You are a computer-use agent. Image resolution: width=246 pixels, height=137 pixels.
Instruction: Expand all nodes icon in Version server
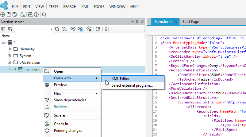click(10, 29)
